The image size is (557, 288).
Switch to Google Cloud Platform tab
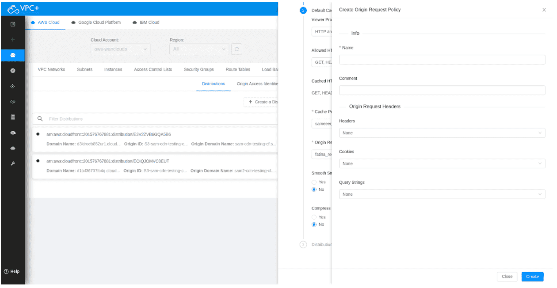96,23
